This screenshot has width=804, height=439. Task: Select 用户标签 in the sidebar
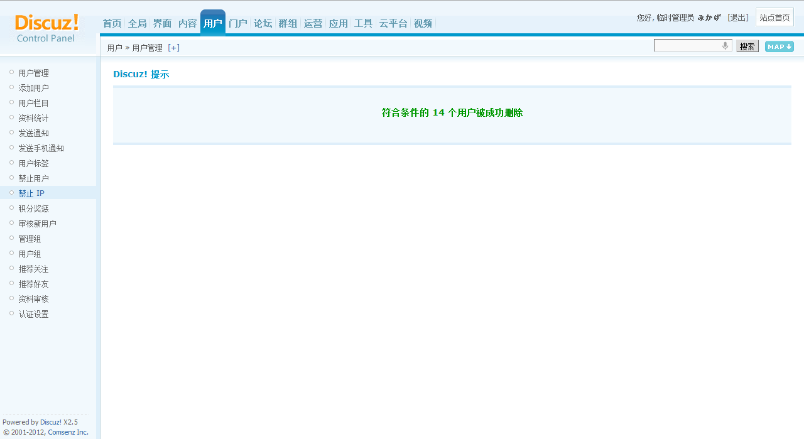34,163
